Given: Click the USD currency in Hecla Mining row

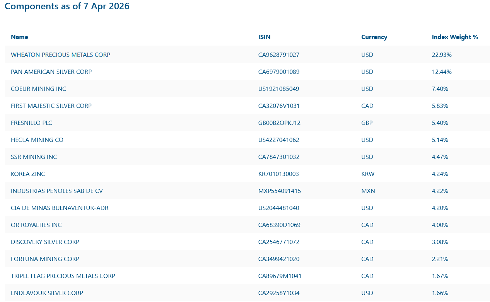Looking at the screenshot, I should coord(367,140).
